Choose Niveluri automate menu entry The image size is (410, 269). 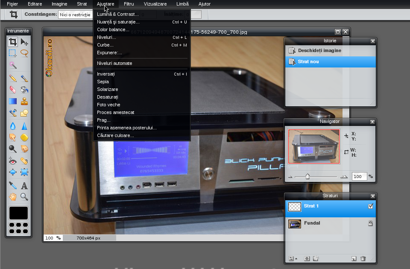point(142,63)
